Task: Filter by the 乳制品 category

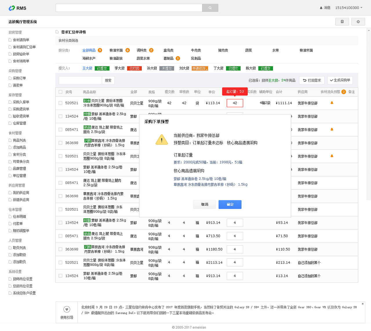Action: click(x=196, y=58)
